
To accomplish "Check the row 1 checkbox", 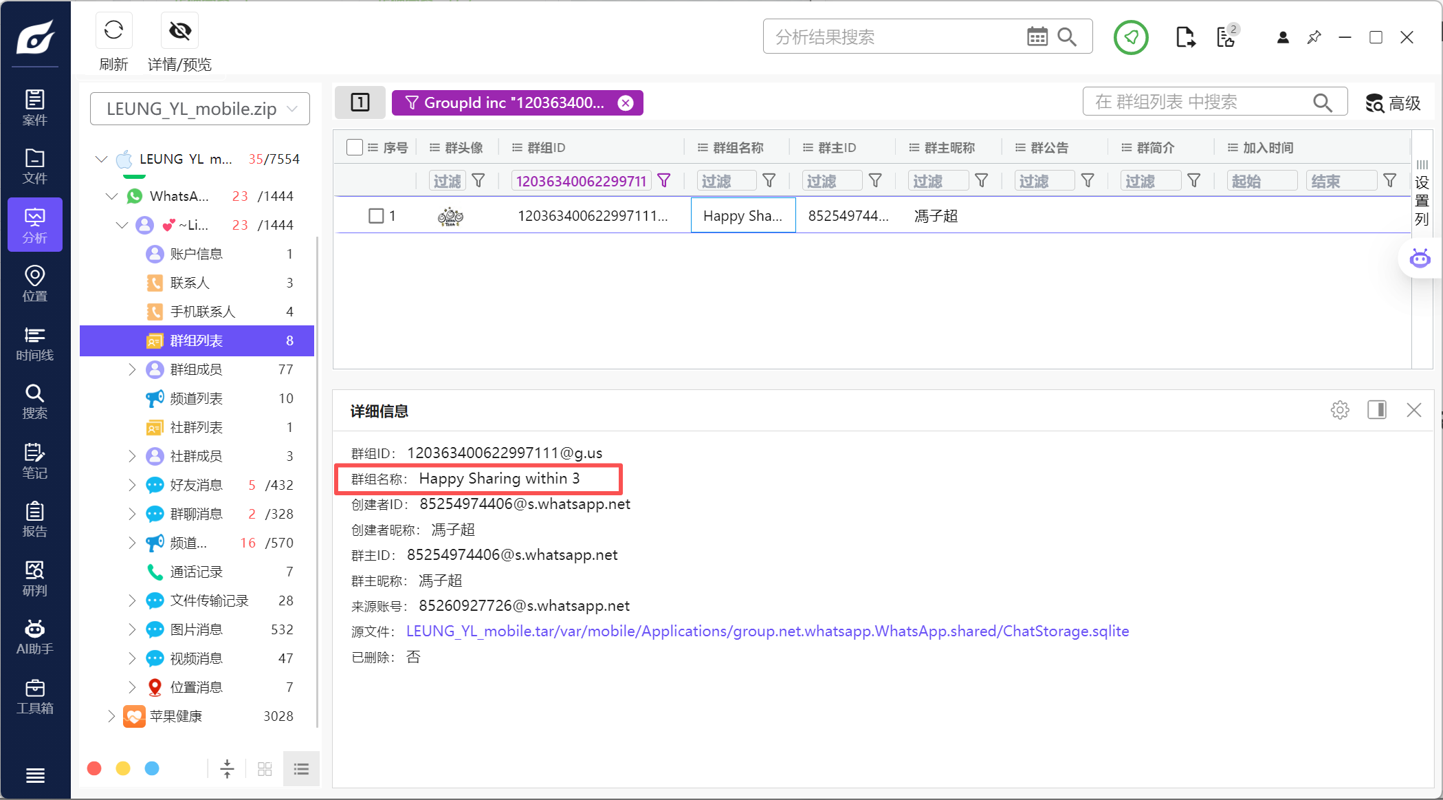I will click(x=376, y=216).
